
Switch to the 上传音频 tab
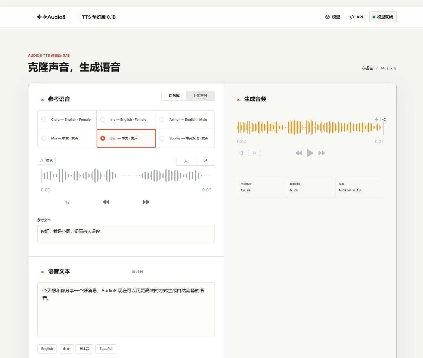click(200, 96)
